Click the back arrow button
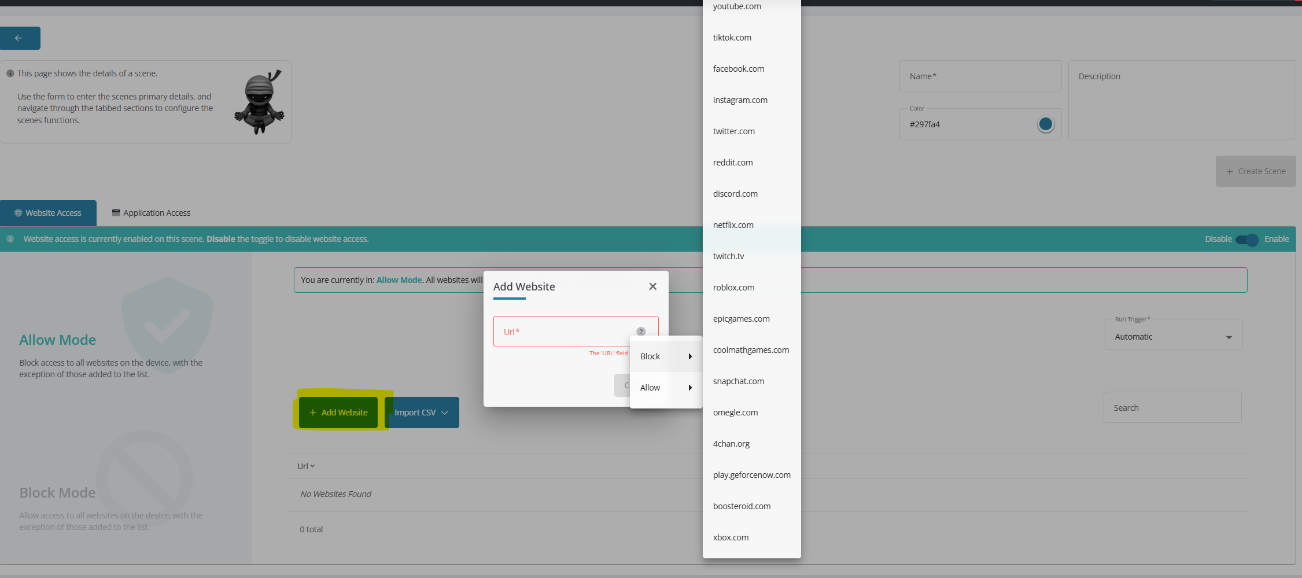Viewport: 1302px width, 578px height. (x=20, y=38)
